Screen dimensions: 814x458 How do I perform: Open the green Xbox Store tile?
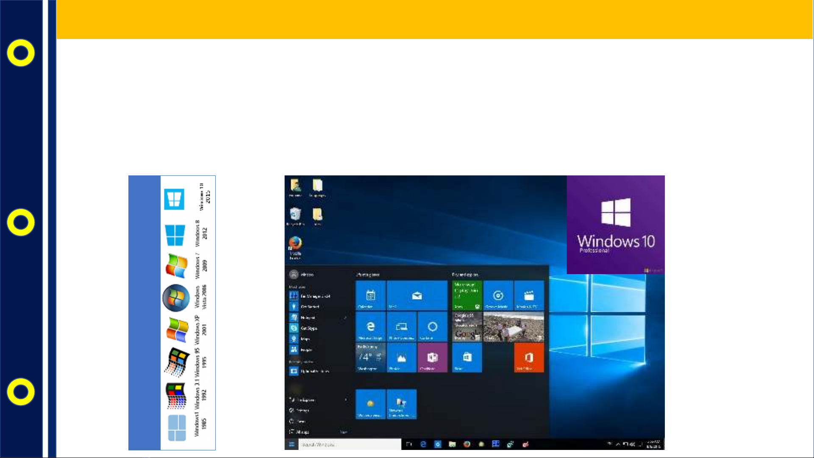pos(467,295)
